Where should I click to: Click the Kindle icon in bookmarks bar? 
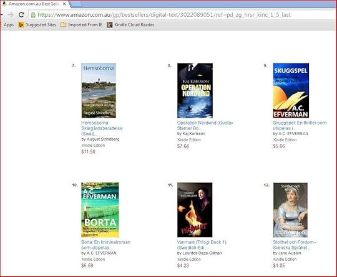109,25
